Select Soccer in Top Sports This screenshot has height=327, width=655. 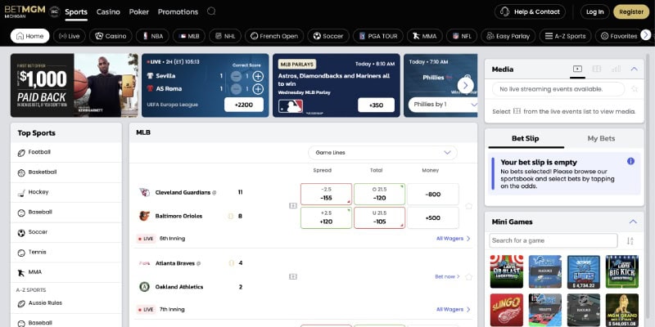pos(66,232)
